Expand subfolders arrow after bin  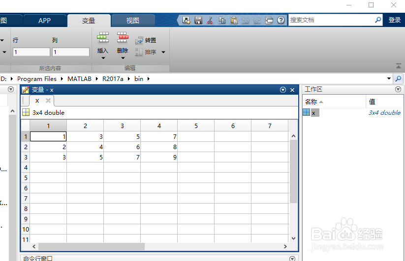pyautogui.click(x=149, y=79)
